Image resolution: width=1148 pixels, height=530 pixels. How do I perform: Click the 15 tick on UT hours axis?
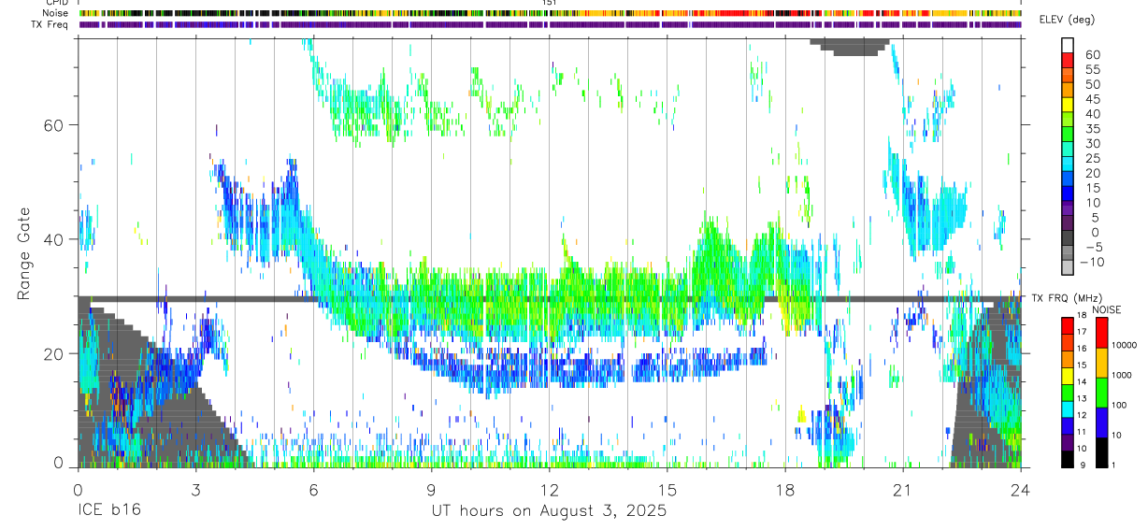tap(667, 490)
